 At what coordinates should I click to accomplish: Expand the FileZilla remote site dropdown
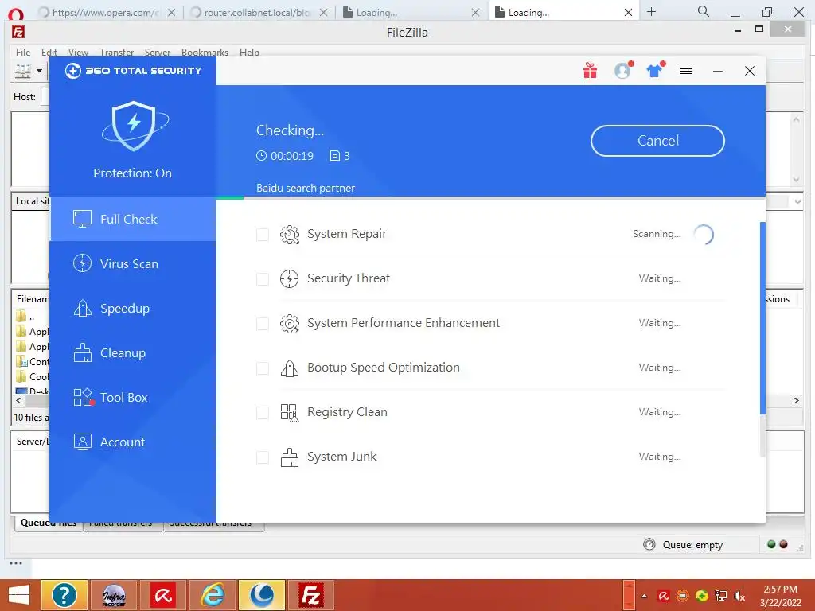[797, 201]
